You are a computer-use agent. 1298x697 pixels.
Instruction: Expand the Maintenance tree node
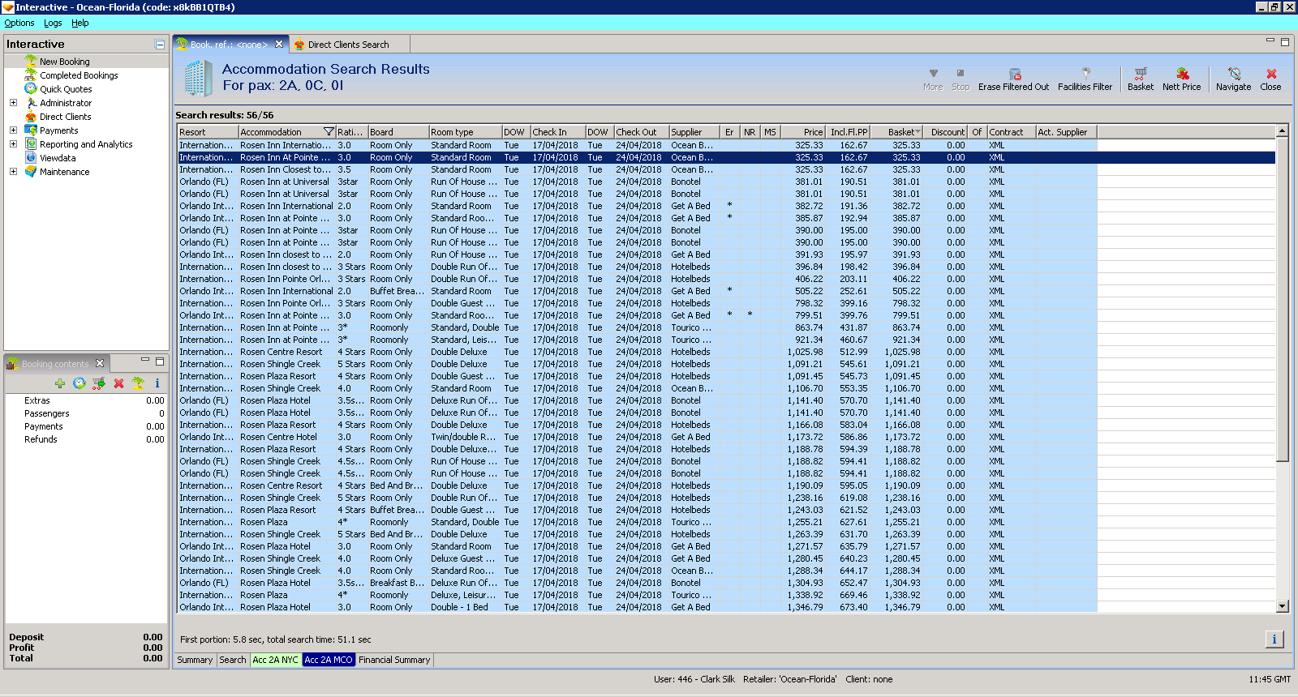pyautogui.click(x=13, y=172)
